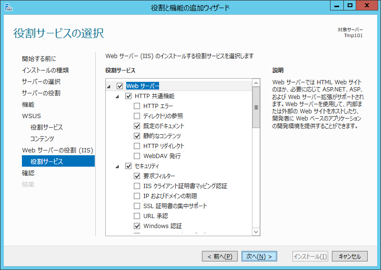Open the コンテンツ step

(x=42, y=139)
